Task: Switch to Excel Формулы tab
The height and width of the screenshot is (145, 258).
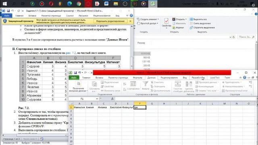Action: coord(137,78)
